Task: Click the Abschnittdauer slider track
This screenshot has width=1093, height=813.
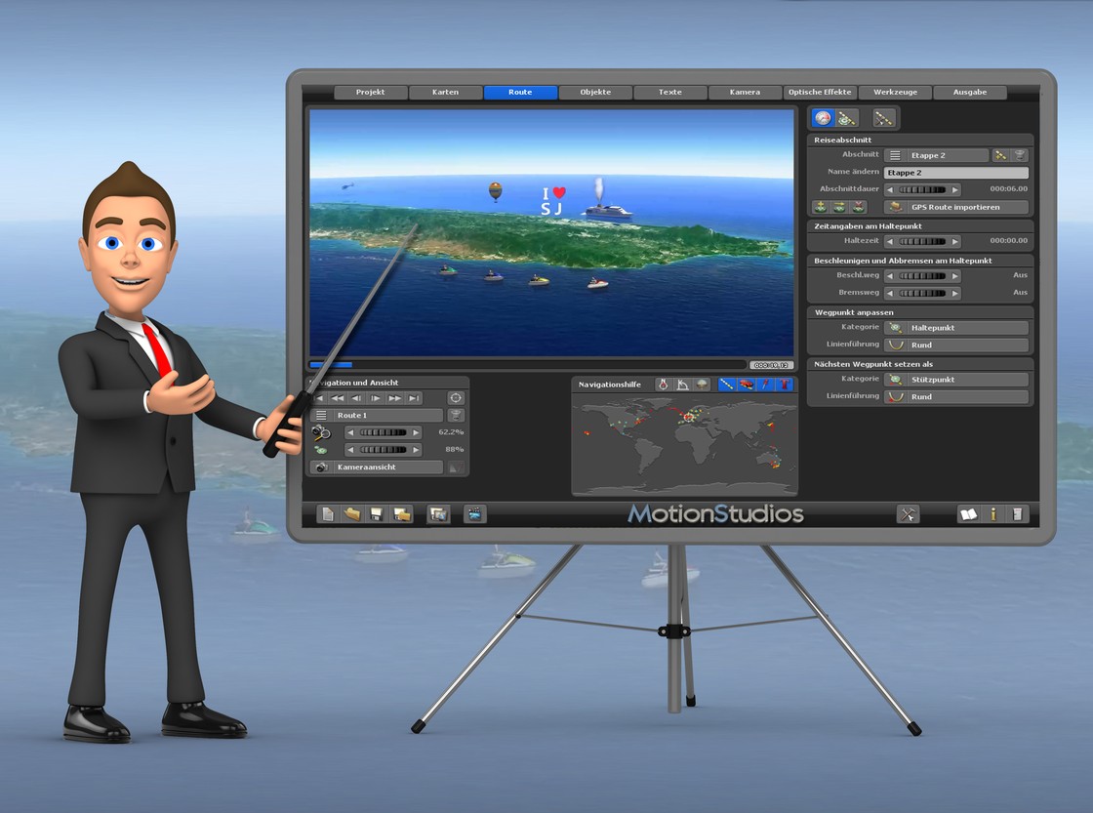Action: [922, 190]
